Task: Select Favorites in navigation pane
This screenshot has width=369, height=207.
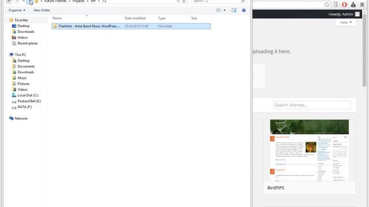Action: pyautogui.click(x=21, y=20)
